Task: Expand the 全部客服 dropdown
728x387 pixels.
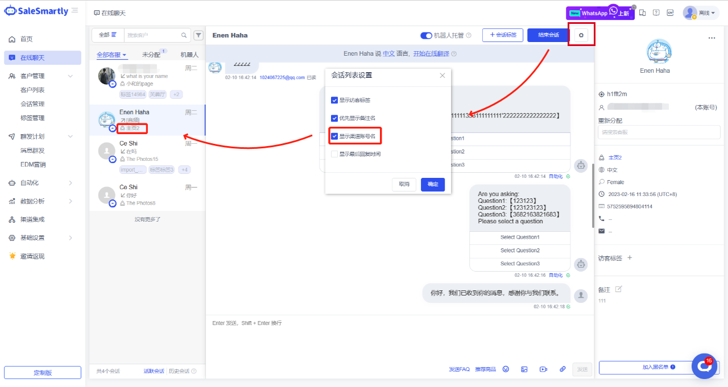Action: tap(111, 55)
